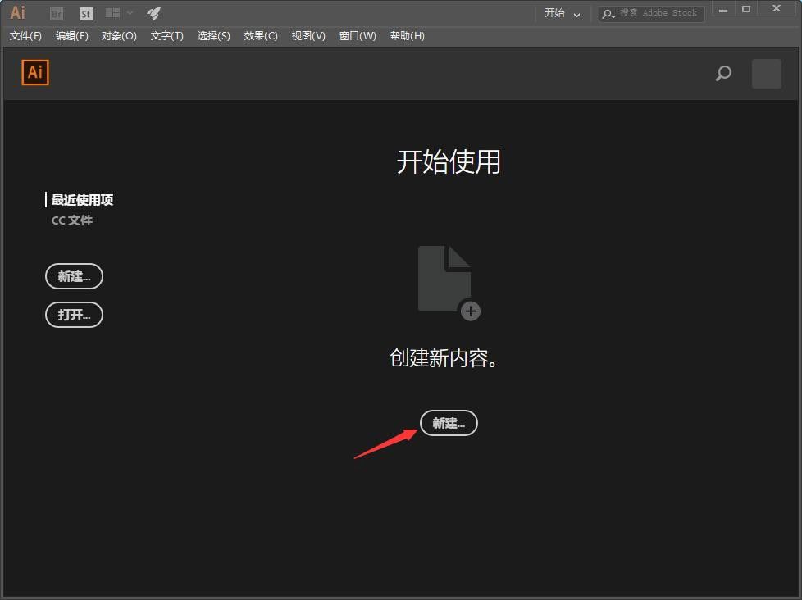Open the 开始 workspace switcher dropdown
Screen dimensions: 802x600
tap(563, 13)
